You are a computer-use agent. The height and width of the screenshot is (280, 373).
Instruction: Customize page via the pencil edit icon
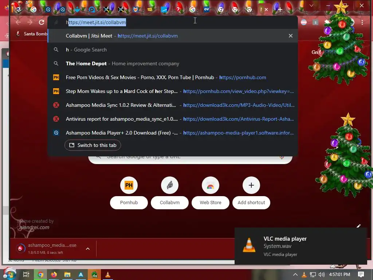pos(358,226)
